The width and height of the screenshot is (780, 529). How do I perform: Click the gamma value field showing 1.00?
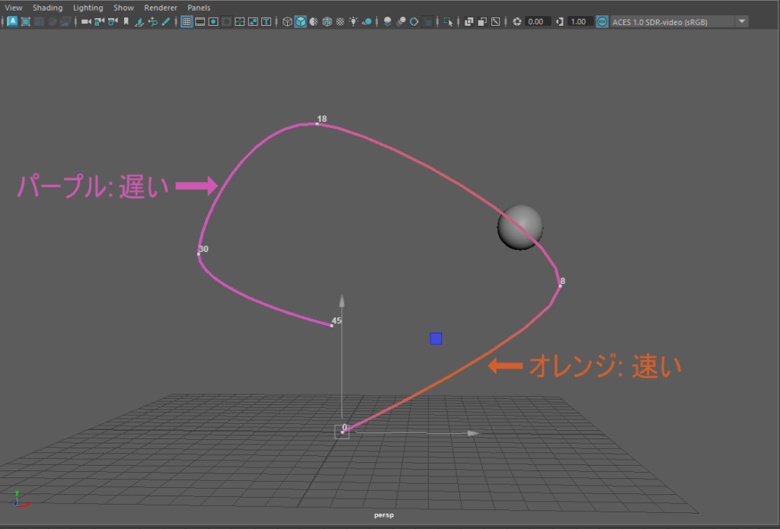(x=579, y=22)
